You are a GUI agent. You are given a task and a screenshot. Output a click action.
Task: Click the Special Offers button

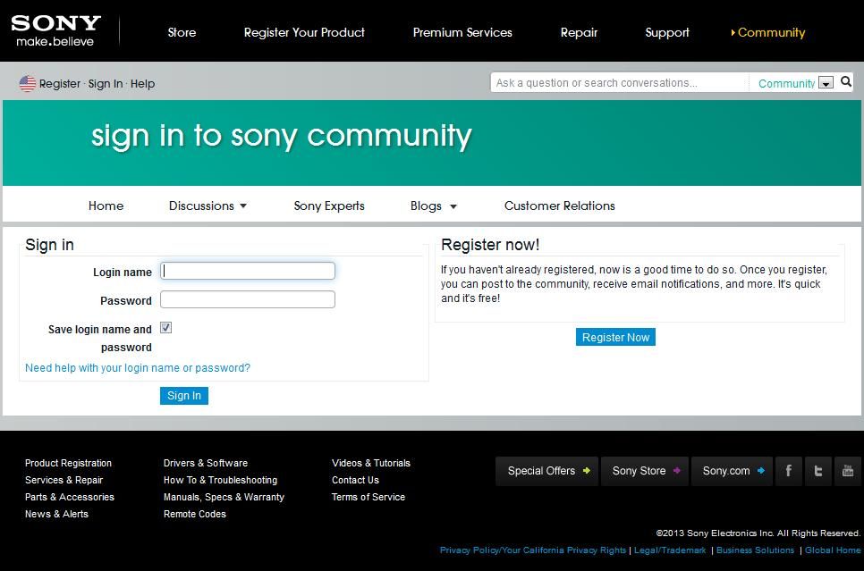tap(546, 471)
